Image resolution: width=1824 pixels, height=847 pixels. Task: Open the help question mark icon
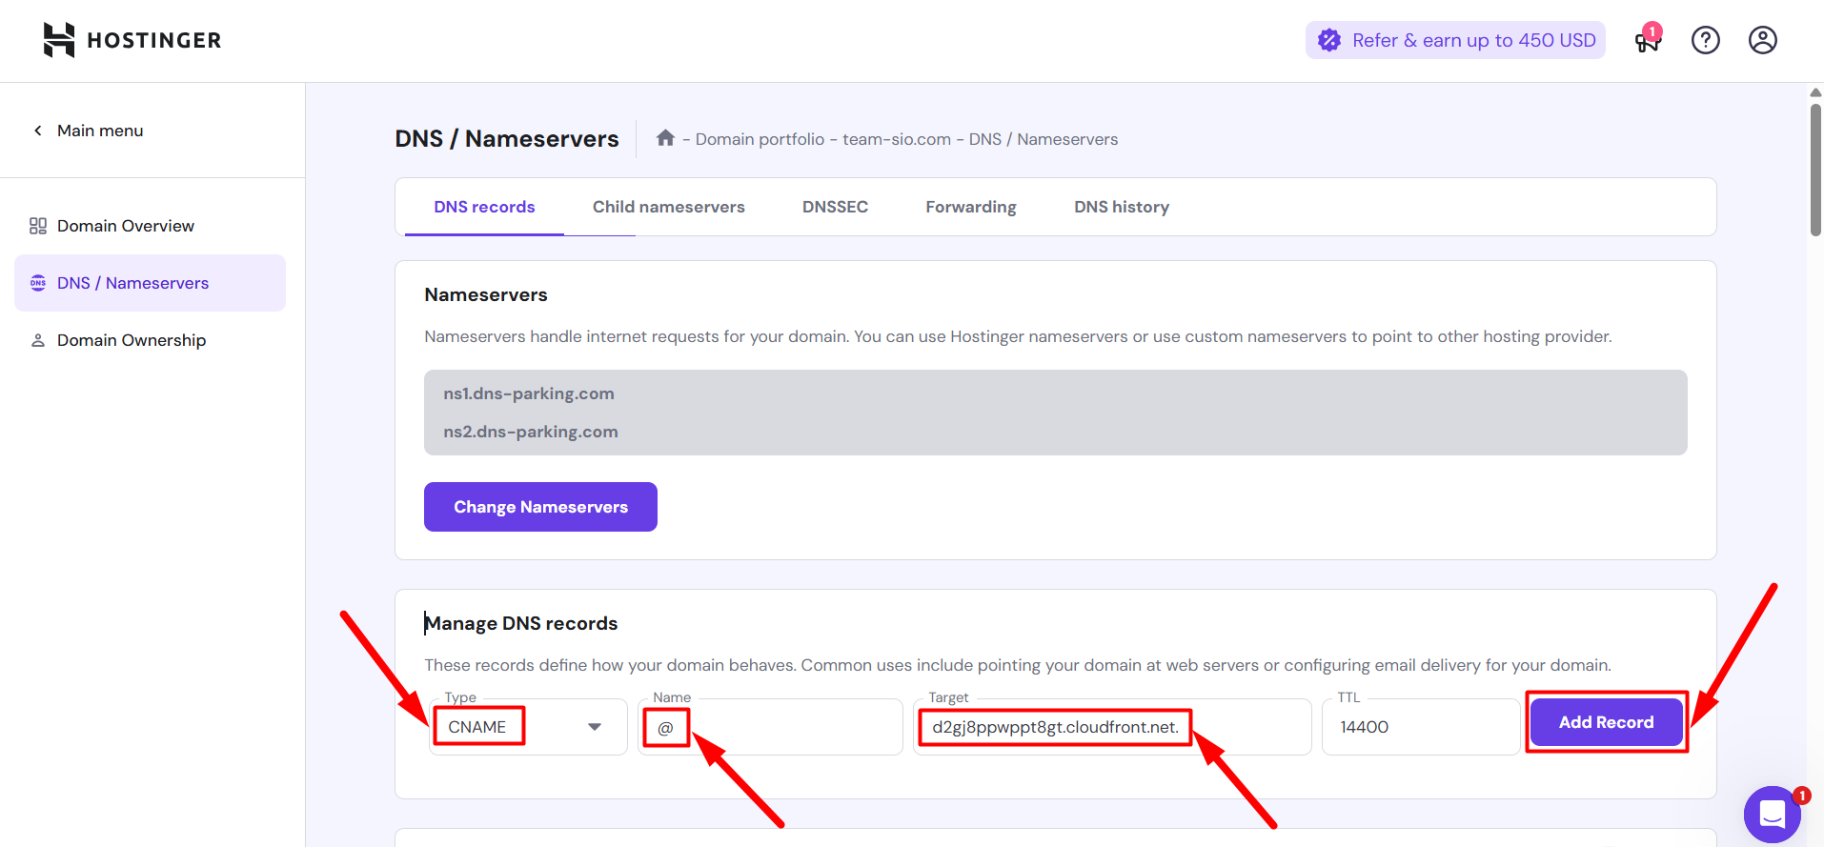[x=1706, y=40]
